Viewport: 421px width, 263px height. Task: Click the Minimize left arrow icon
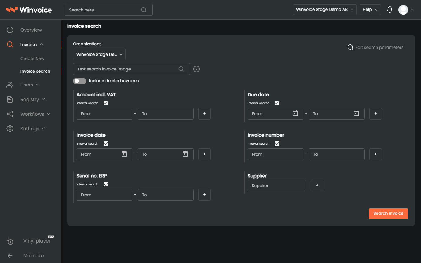tap(10, 256)
